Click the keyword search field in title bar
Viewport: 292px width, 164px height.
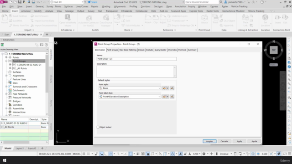[x=202, y=2]
